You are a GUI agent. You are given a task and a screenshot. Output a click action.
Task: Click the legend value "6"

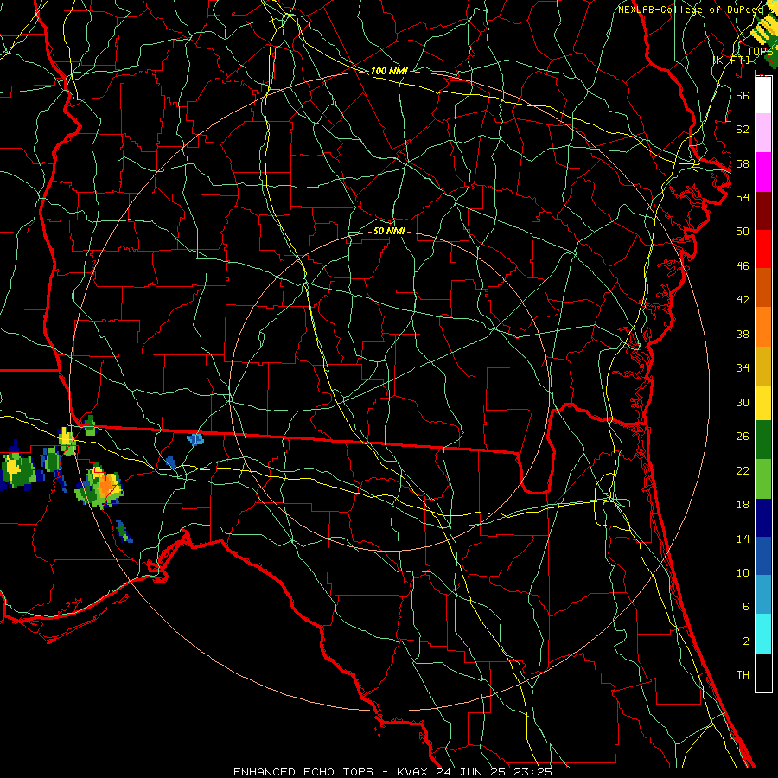pyautogui.click(x=745, y=607)
